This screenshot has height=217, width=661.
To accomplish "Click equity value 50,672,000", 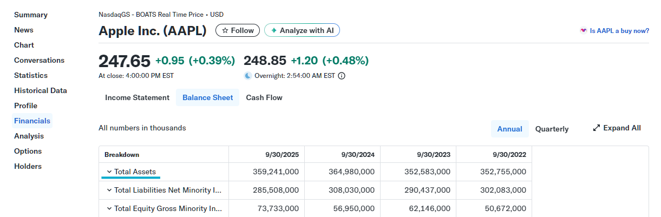I will [x=506, y=209].
